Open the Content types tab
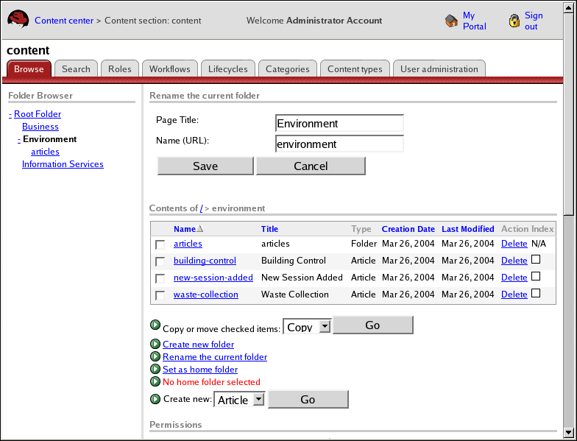Image resolution: width=577 pixels, height=441 pixels. coord(355,69)
